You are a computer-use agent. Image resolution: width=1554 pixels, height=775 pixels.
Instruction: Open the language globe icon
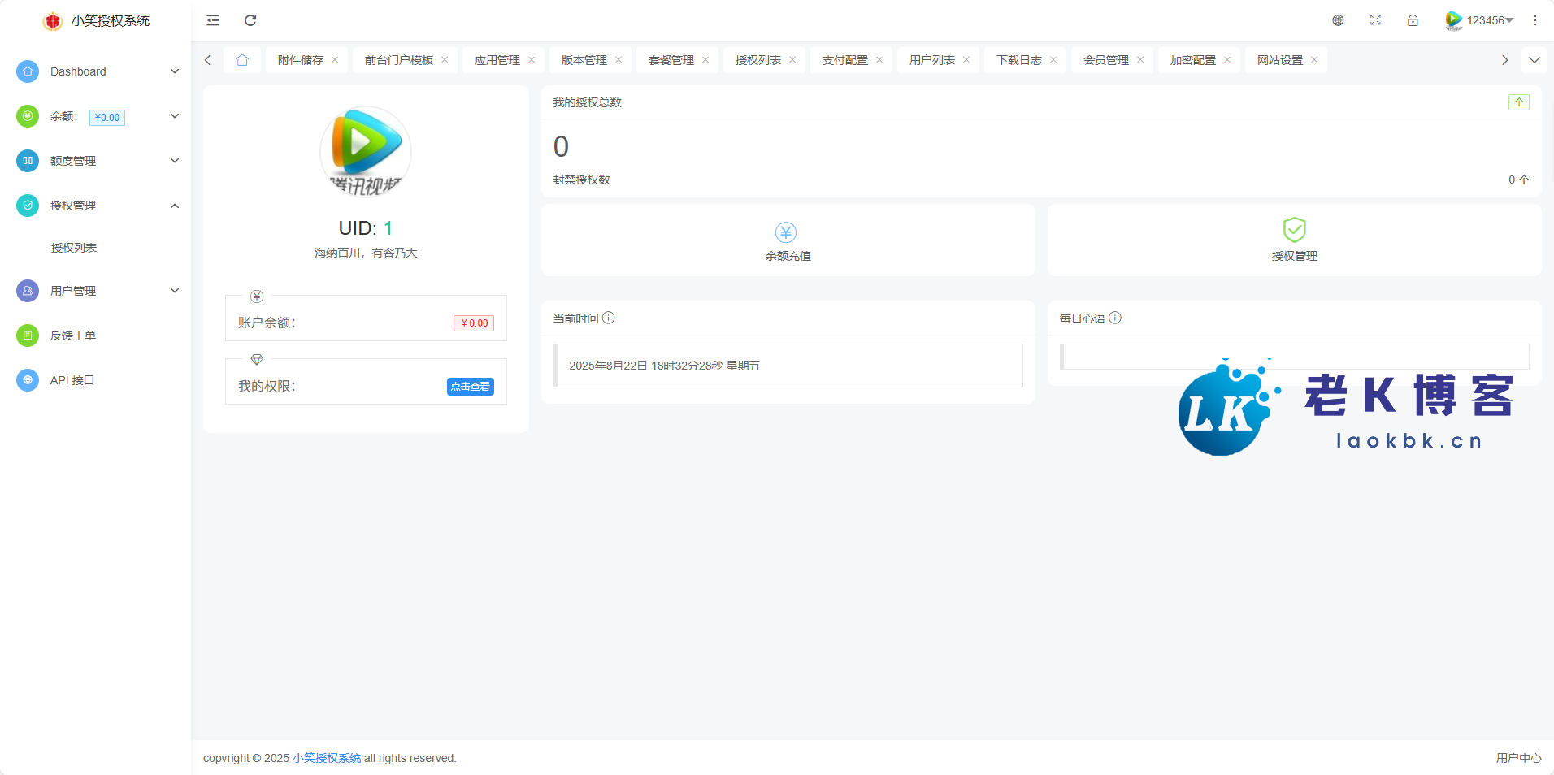tap(1338, 20)
